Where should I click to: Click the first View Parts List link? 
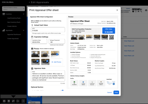click(129, 41)
